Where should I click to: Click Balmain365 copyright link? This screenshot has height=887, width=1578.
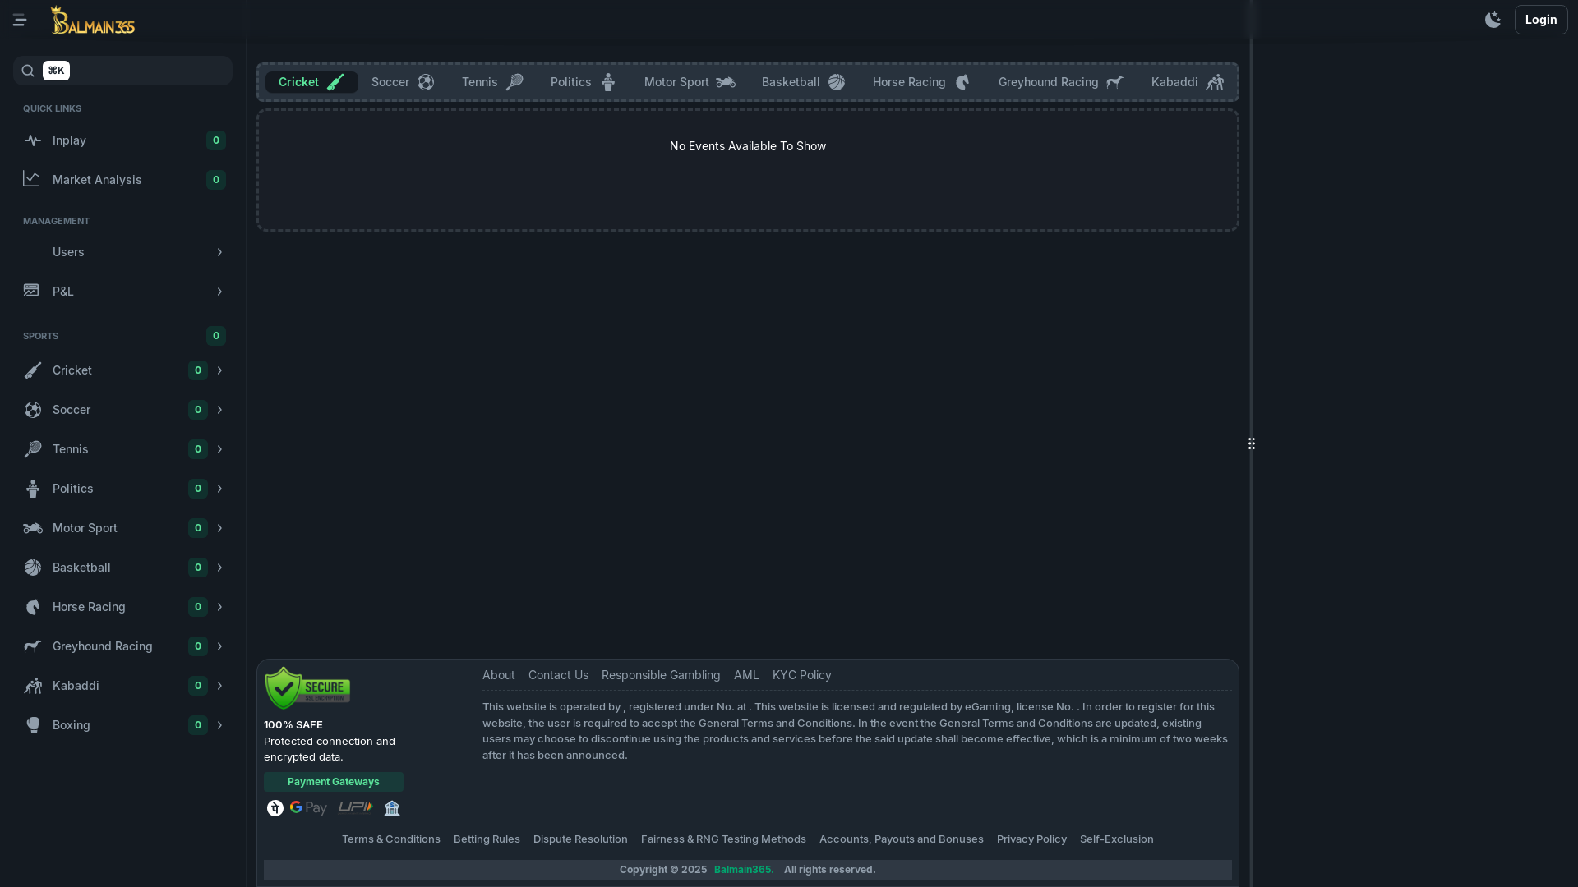click(x=744, y=870)
